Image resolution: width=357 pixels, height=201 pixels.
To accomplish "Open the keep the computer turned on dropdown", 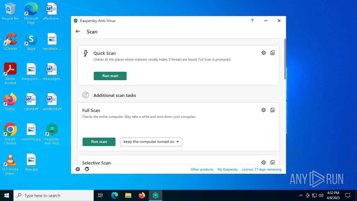I will point(151,142).
